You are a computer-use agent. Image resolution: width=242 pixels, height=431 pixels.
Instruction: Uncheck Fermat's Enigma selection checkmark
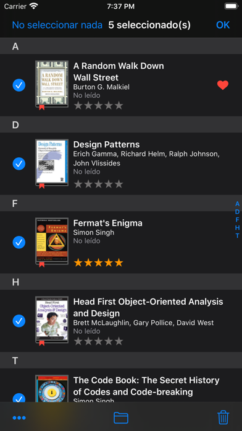[19, 243]
